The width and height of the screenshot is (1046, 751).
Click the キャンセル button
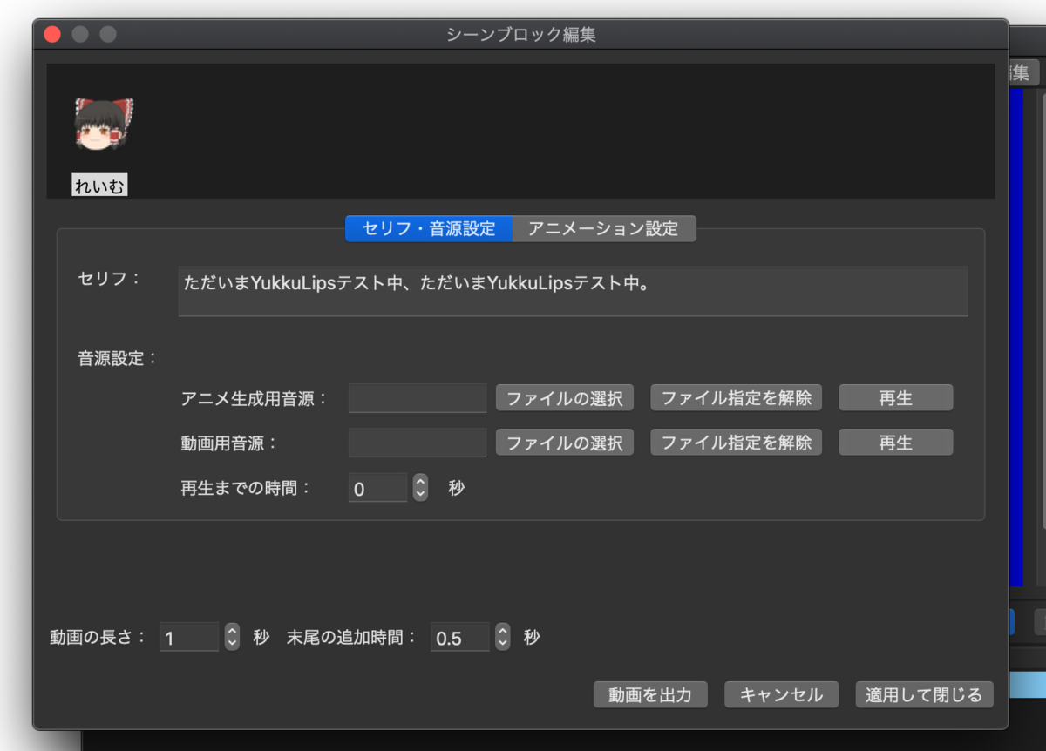click(x=781, y=694)
